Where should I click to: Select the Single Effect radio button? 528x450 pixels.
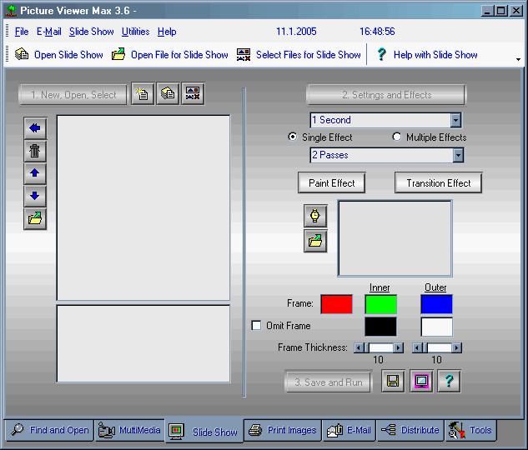[293, 137]
